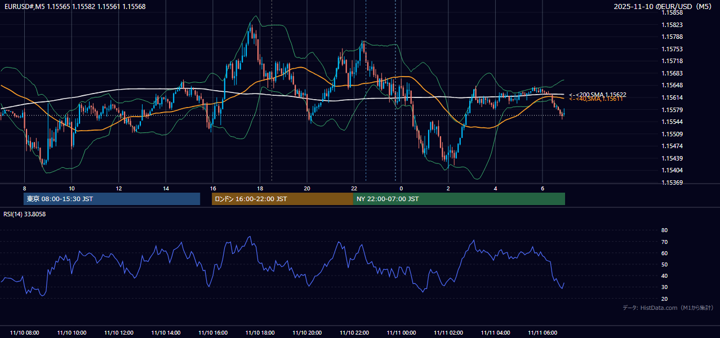Image resolution: width=720 pixels, height=338 pixels.
Task: Click price axis label 1.15753
Action: 673,49
